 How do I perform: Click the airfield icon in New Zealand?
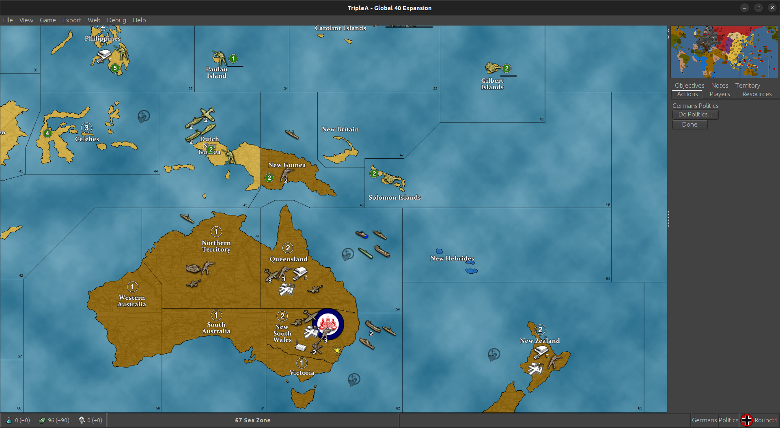pos(536,369)
